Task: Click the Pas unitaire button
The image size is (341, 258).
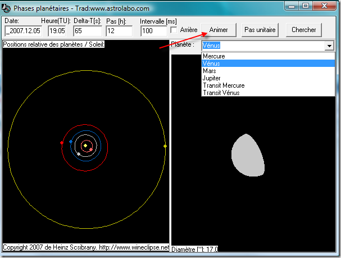Action: coord(260,30)
